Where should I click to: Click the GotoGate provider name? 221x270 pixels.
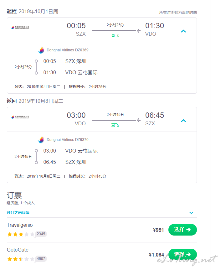(x=18, y=250)
